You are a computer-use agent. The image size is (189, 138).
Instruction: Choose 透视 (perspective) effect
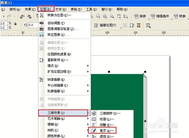112,136
